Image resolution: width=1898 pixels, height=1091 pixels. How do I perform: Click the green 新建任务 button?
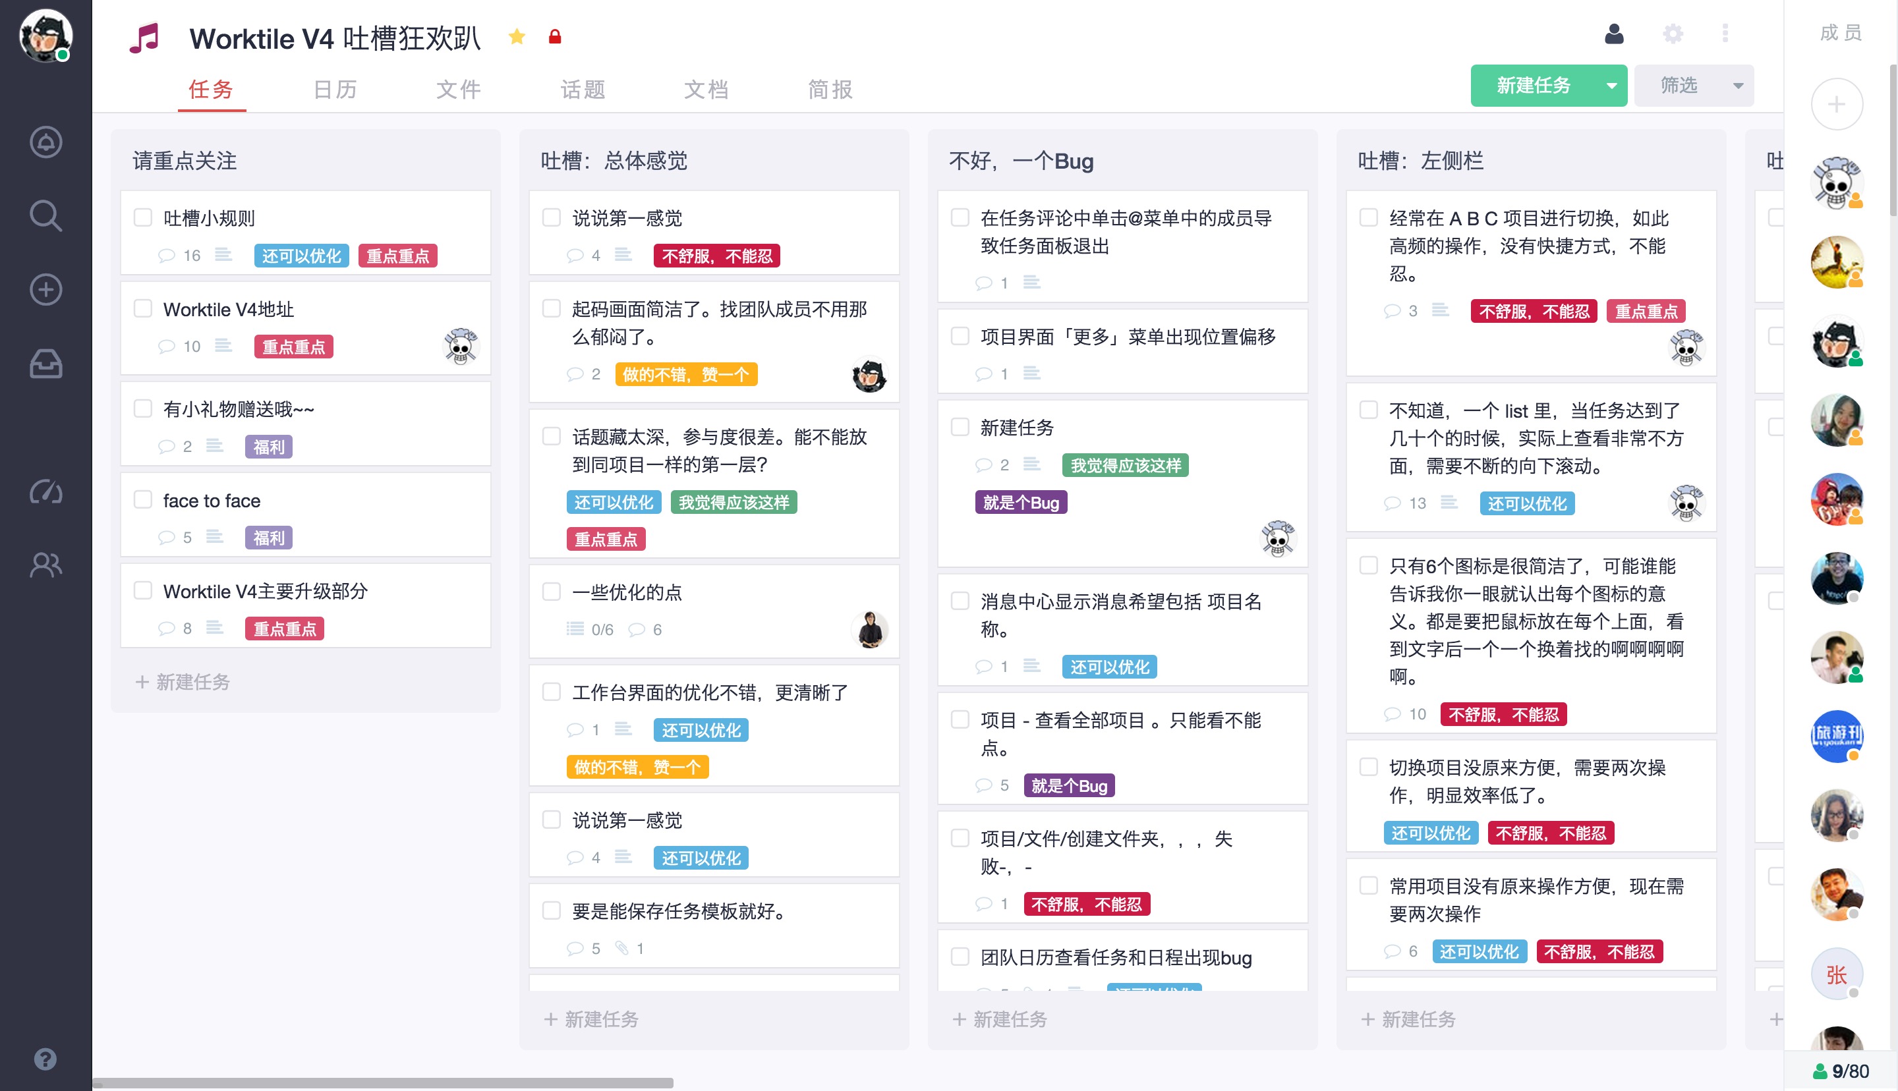coord(1533,86)
